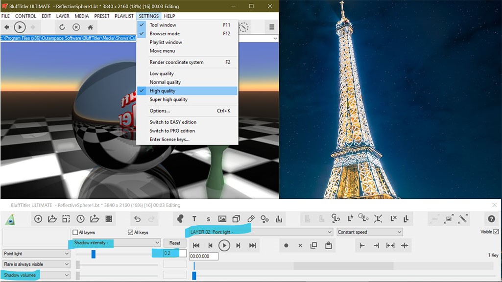This screenshot has height=282, width=502.
Task: Click the home icon in browser toolbar
Action: tap(90, 27)
